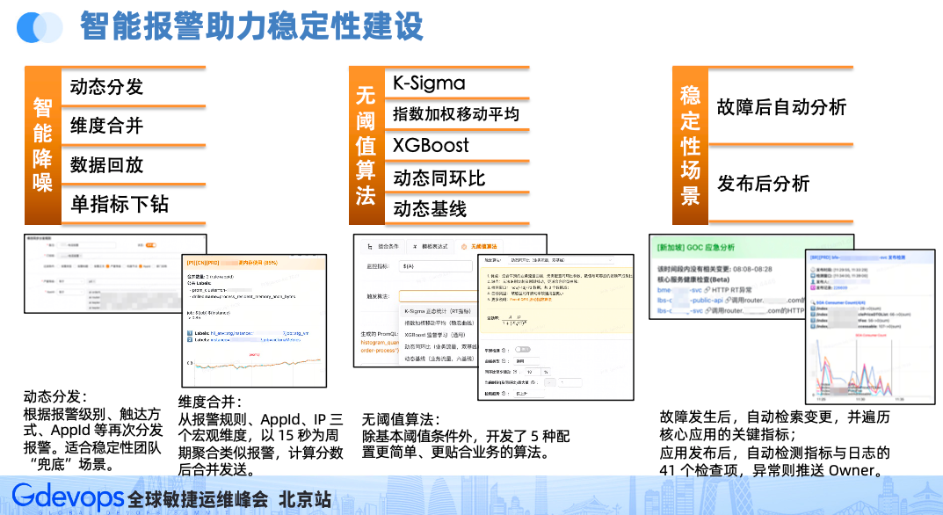This screenshot has height=515, width=943.
Task: Click the chain-link icon beside HTTP RT异常
Action: (707, 290)
